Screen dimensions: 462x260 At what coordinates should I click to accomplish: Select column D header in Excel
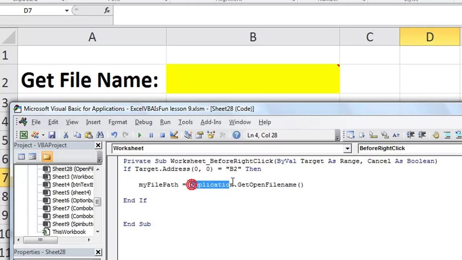click(430, 37)
